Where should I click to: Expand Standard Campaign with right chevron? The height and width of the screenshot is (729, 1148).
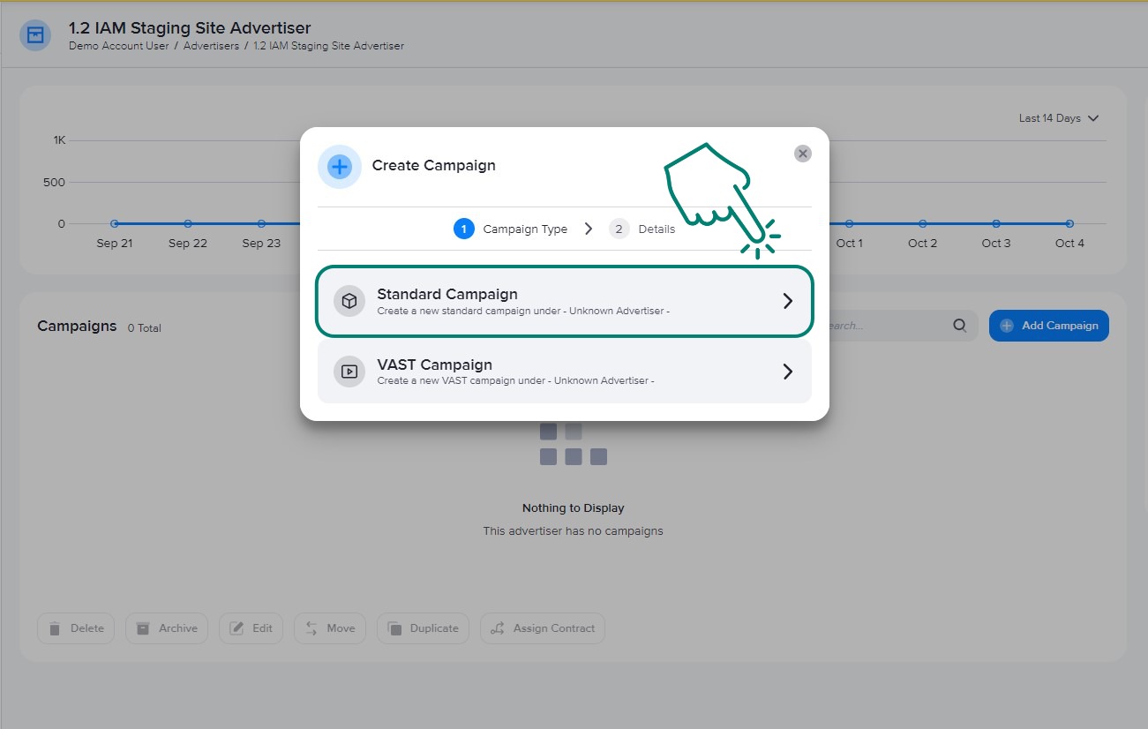pos(788,301)
